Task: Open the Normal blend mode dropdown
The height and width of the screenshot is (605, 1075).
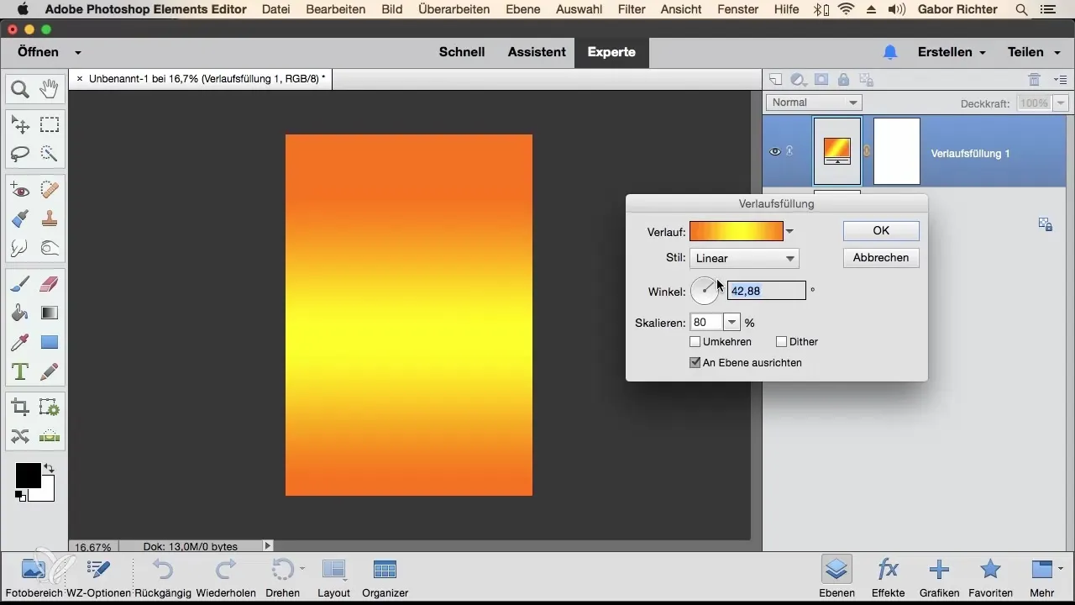Action: [813, 103]
